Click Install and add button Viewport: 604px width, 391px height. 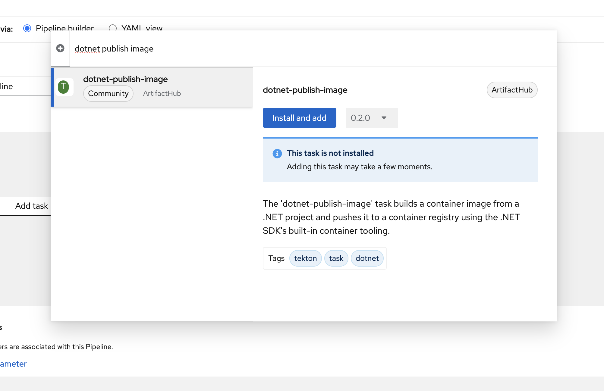click(x=299, y=118)
